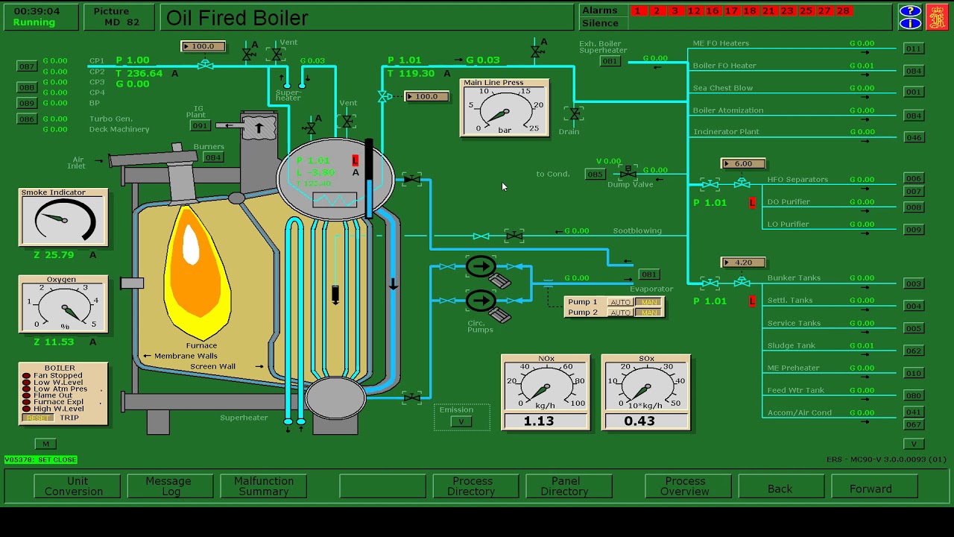Click the Main Line Press gauge

(x=505, y=107)
